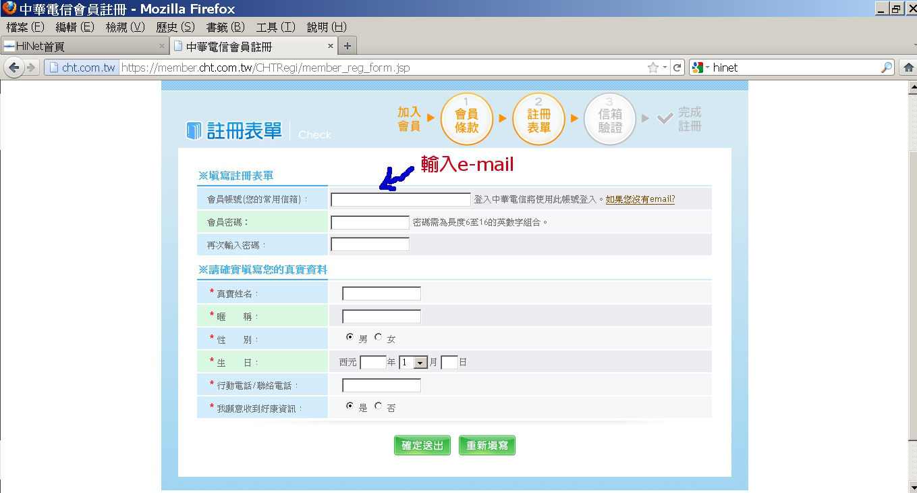Click the 行動電話/聯絡電話 input field
Image resolution: width=917 pixels, height=493 pixels.
point(381,386)
